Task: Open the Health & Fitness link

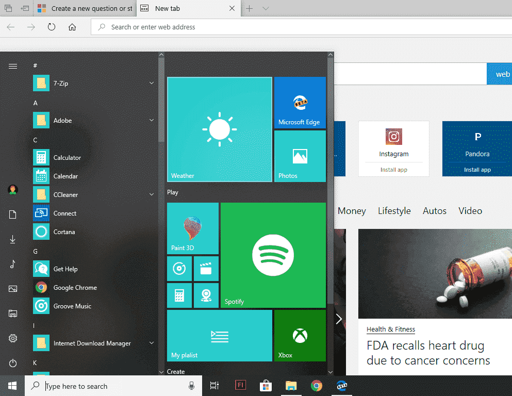Action: 391,329
